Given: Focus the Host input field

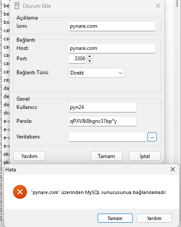Looking at the screenshot, I should click(112, 48).
